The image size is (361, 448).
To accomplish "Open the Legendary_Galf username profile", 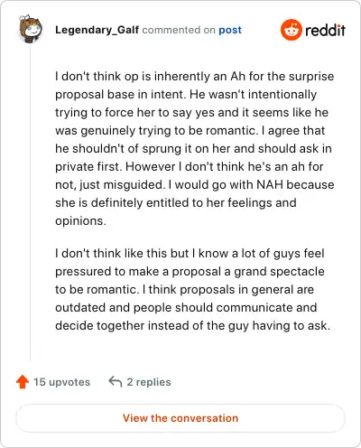I will 97,30.
